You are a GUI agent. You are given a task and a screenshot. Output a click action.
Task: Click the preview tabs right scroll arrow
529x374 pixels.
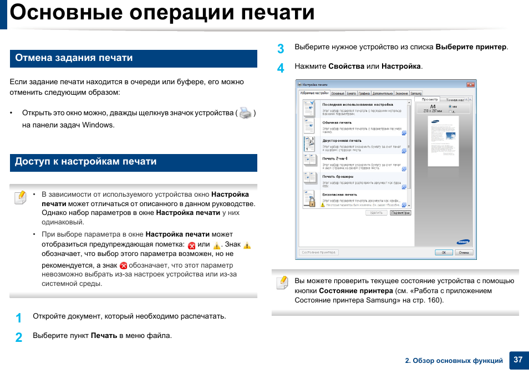click(470, 100)
